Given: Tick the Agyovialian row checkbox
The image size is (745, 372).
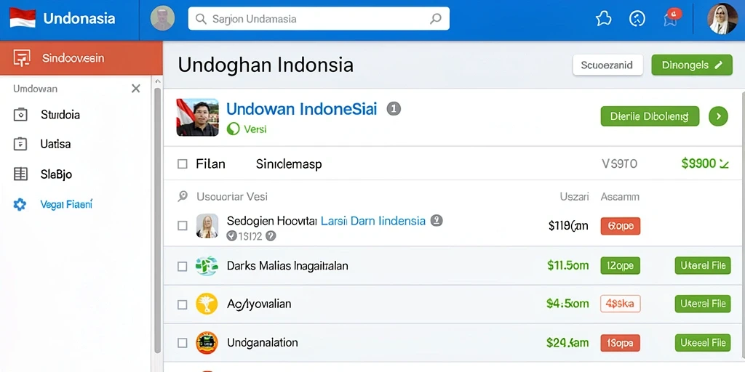Looking at the screenshot, I should click(x=183, y=304).
